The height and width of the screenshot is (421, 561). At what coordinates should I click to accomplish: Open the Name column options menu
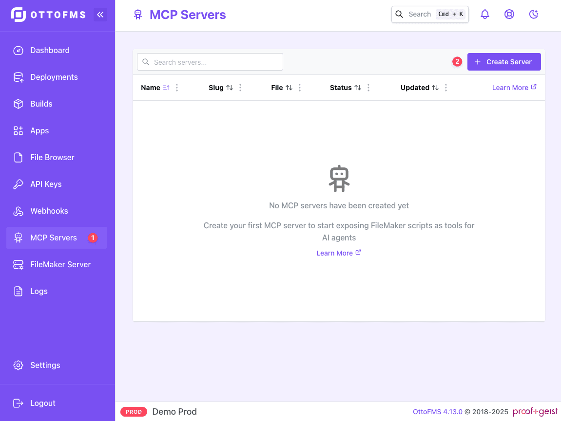pyautogui.click(x=177, y=88)
